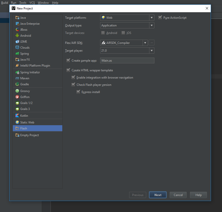Click the Main.as sample app field
Image resolution: width=222 pixels, height=212 pixels.
[127, 61]
